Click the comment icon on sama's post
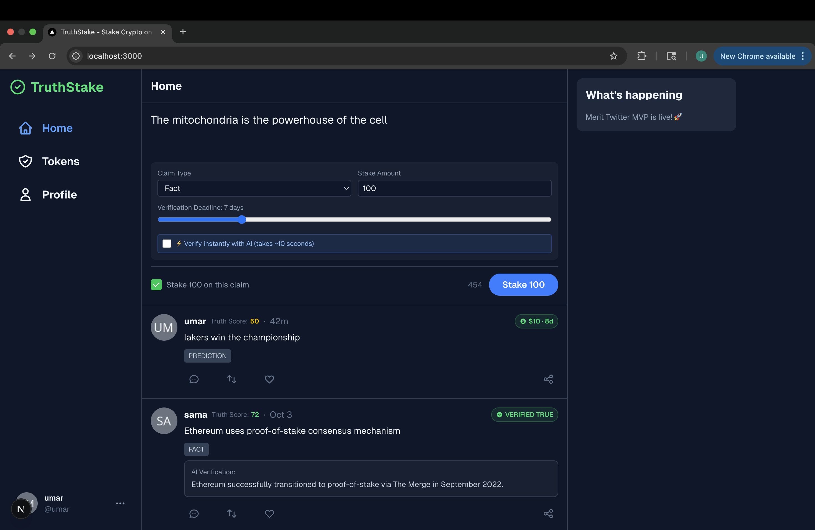 (x=194, y=514)
